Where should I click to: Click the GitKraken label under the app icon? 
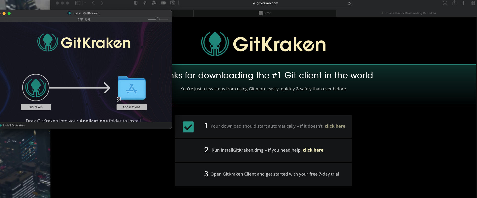pyautogui.click(x=36, y=107)
